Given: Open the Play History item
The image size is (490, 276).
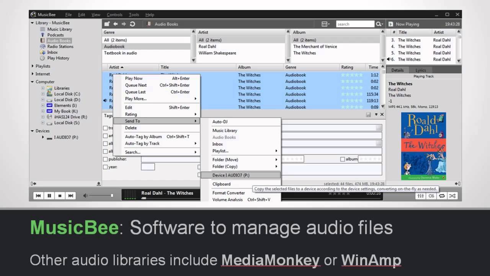Looking at the screenshot, I should [x=58, y=58].
